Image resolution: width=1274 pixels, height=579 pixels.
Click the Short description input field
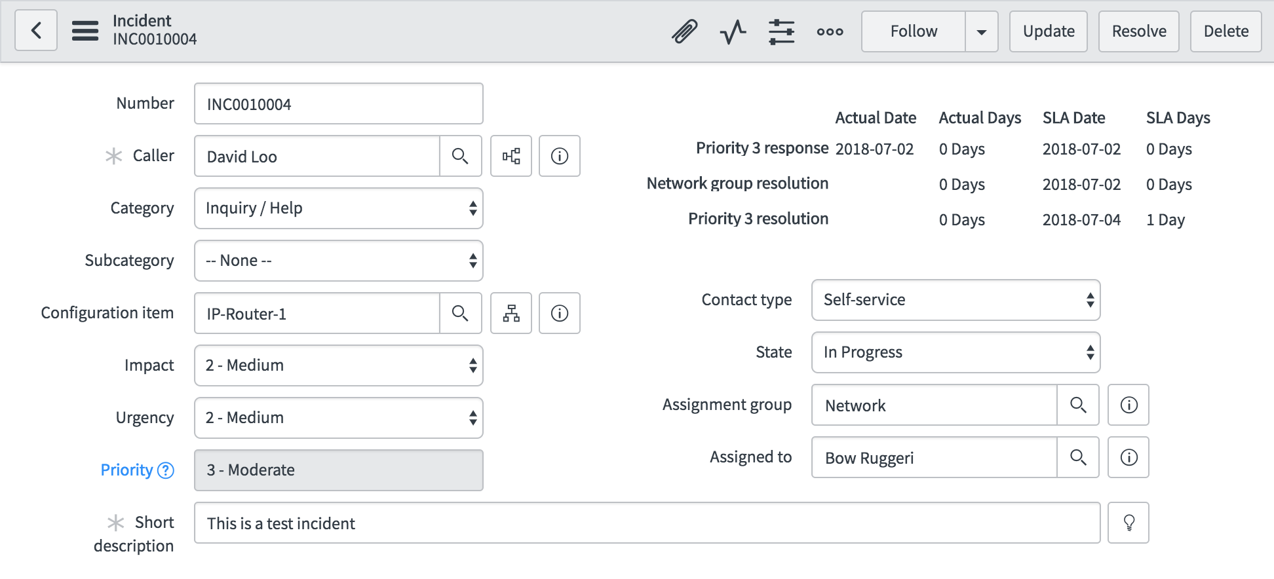pyautogui.click(x=647, y=523)
